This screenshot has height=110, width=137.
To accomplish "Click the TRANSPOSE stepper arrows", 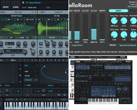I will [x=21, y=99].
